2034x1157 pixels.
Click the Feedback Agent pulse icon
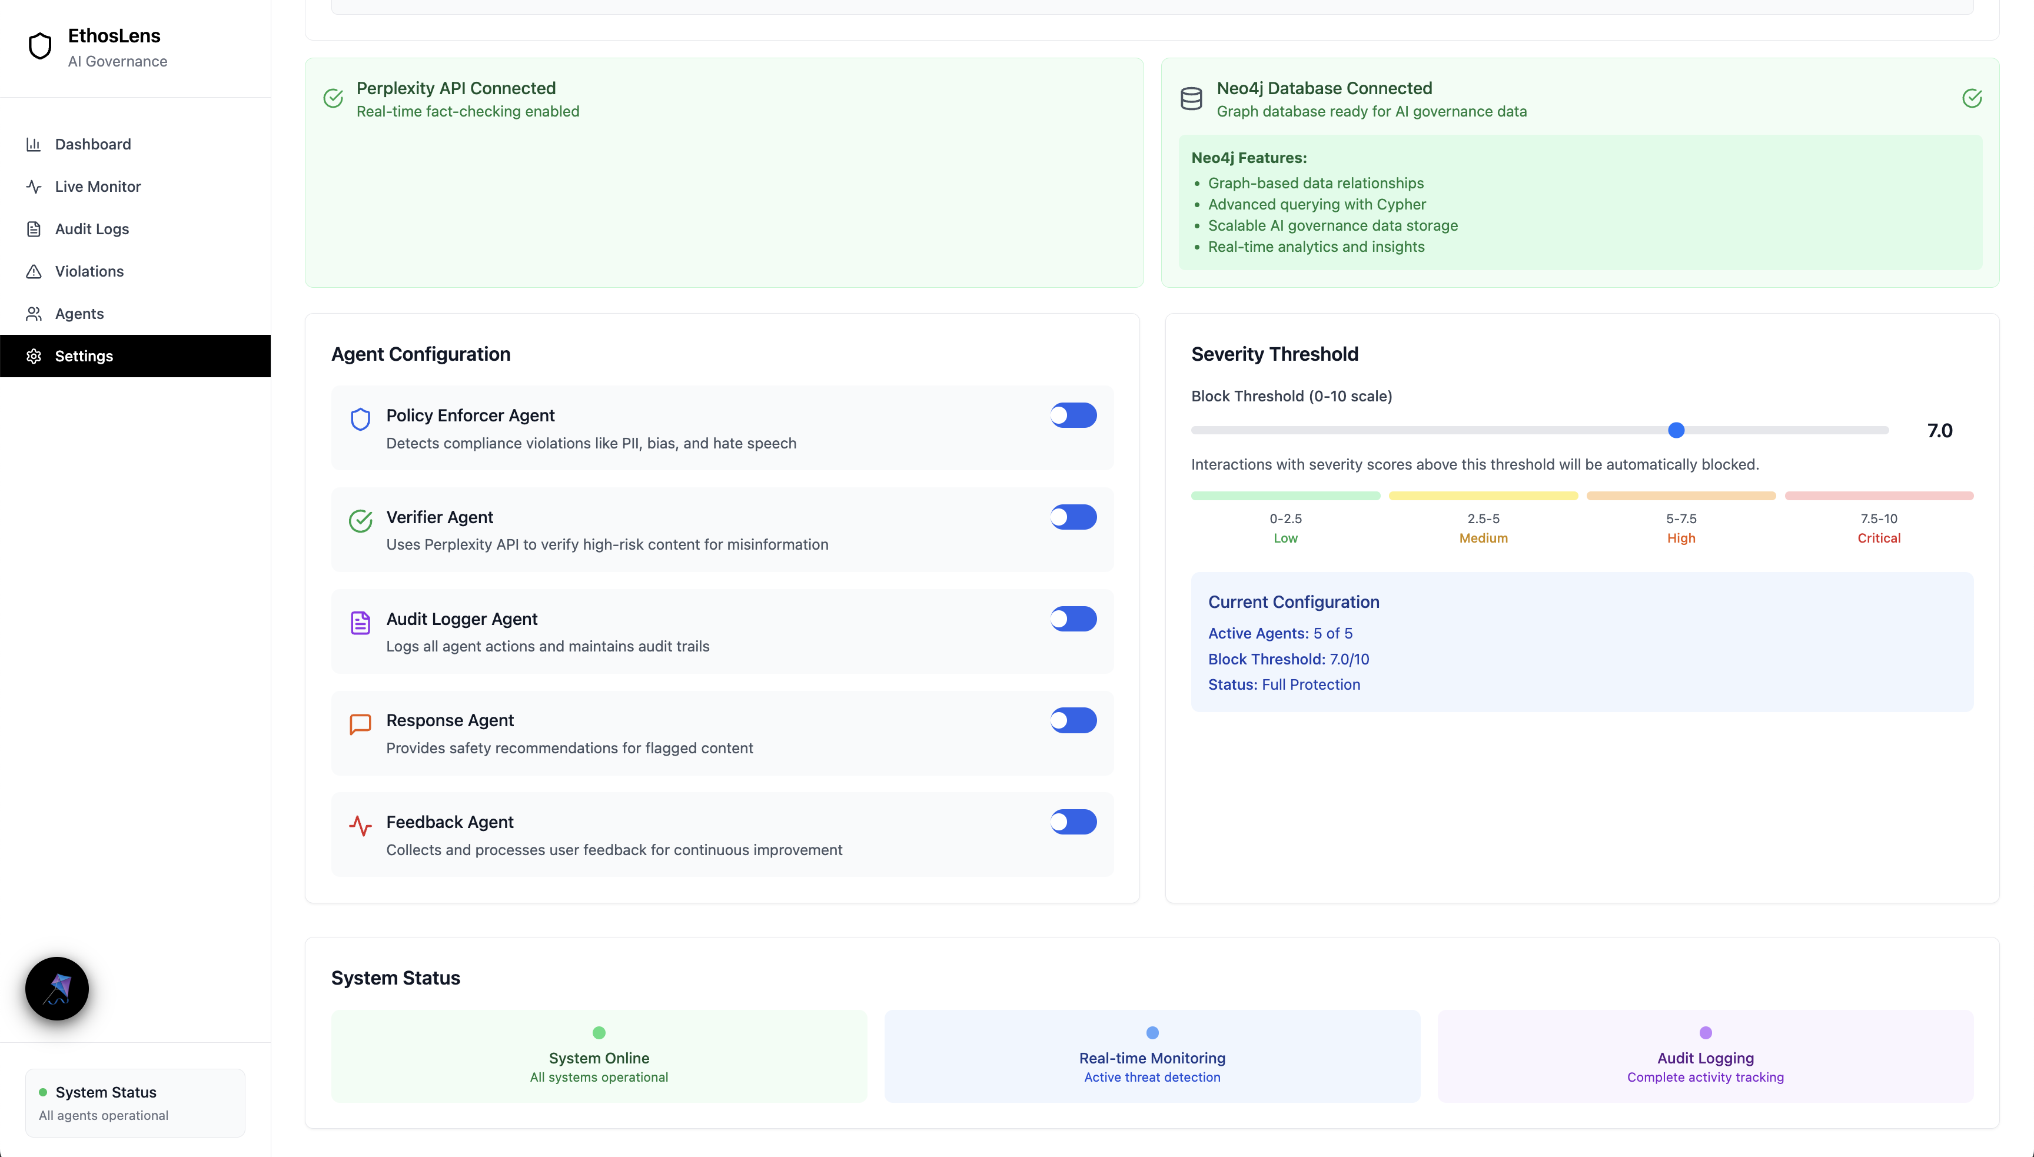click(x=361, y=826)
